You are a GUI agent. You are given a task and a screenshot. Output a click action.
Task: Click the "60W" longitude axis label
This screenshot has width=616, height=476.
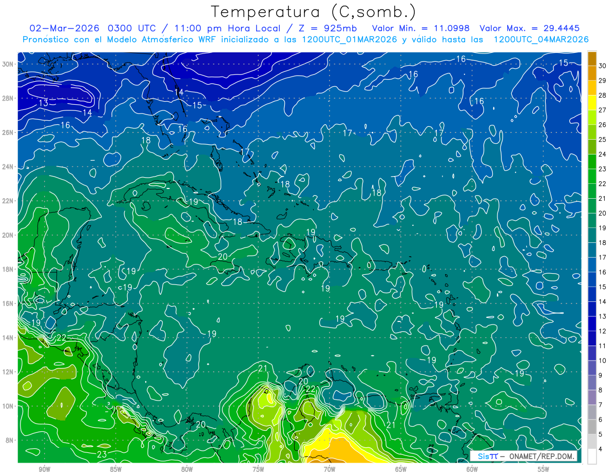(x=472, y=469)
